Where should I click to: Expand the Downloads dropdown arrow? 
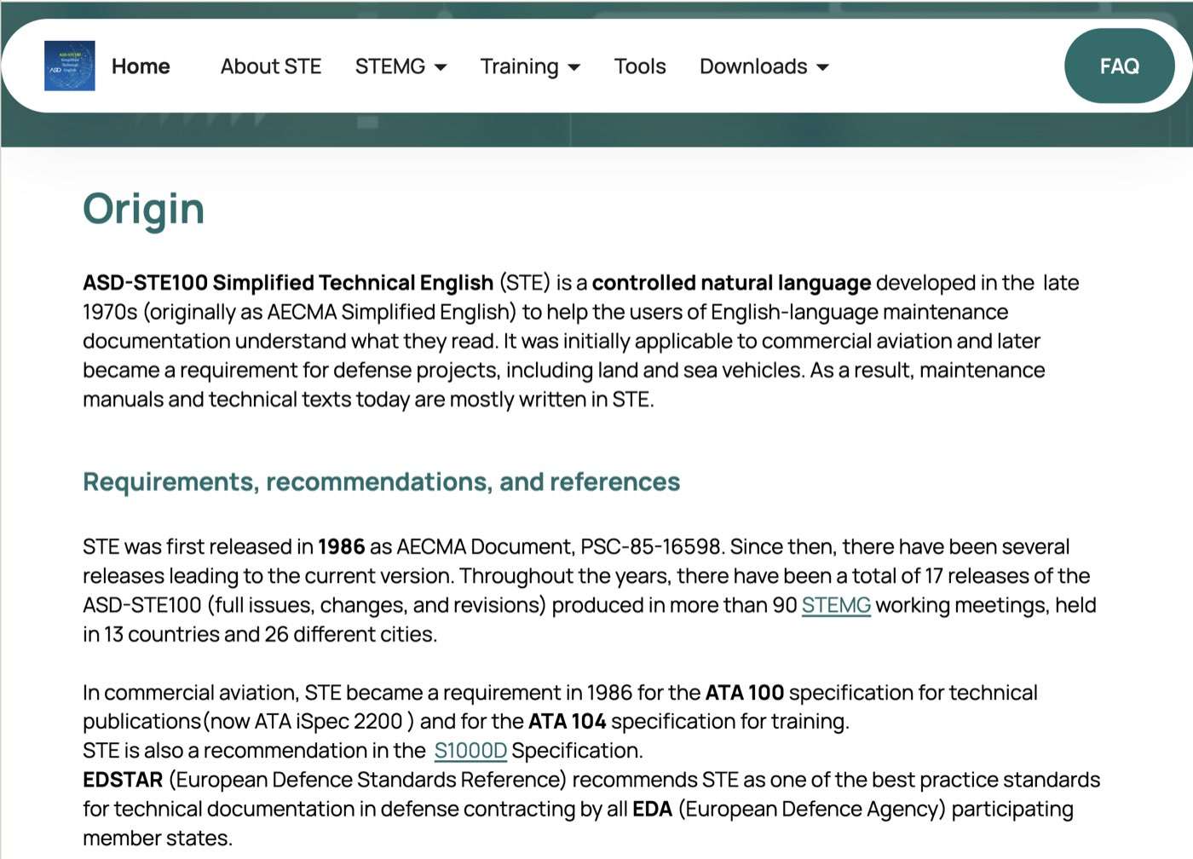click(x=822, y=67)
